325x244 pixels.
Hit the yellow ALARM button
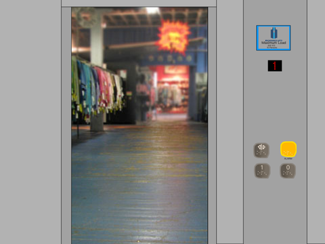click(288, 149)
